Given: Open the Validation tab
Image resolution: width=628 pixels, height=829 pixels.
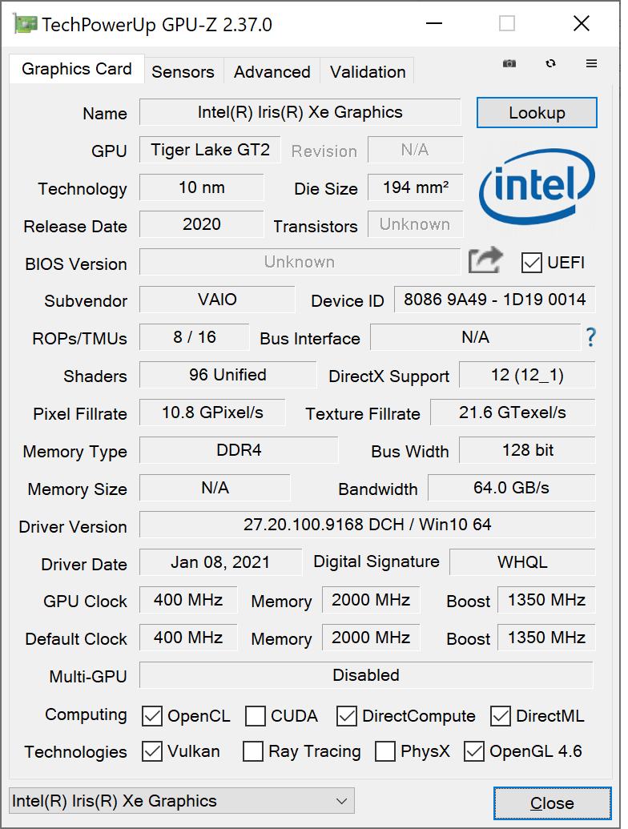Looking at the screenshot, I should click(368, 71).
